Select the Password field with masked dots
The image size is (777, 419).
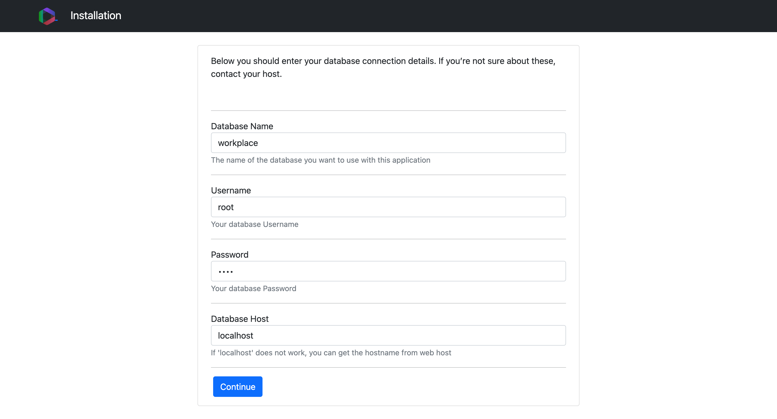click(388, 271)
